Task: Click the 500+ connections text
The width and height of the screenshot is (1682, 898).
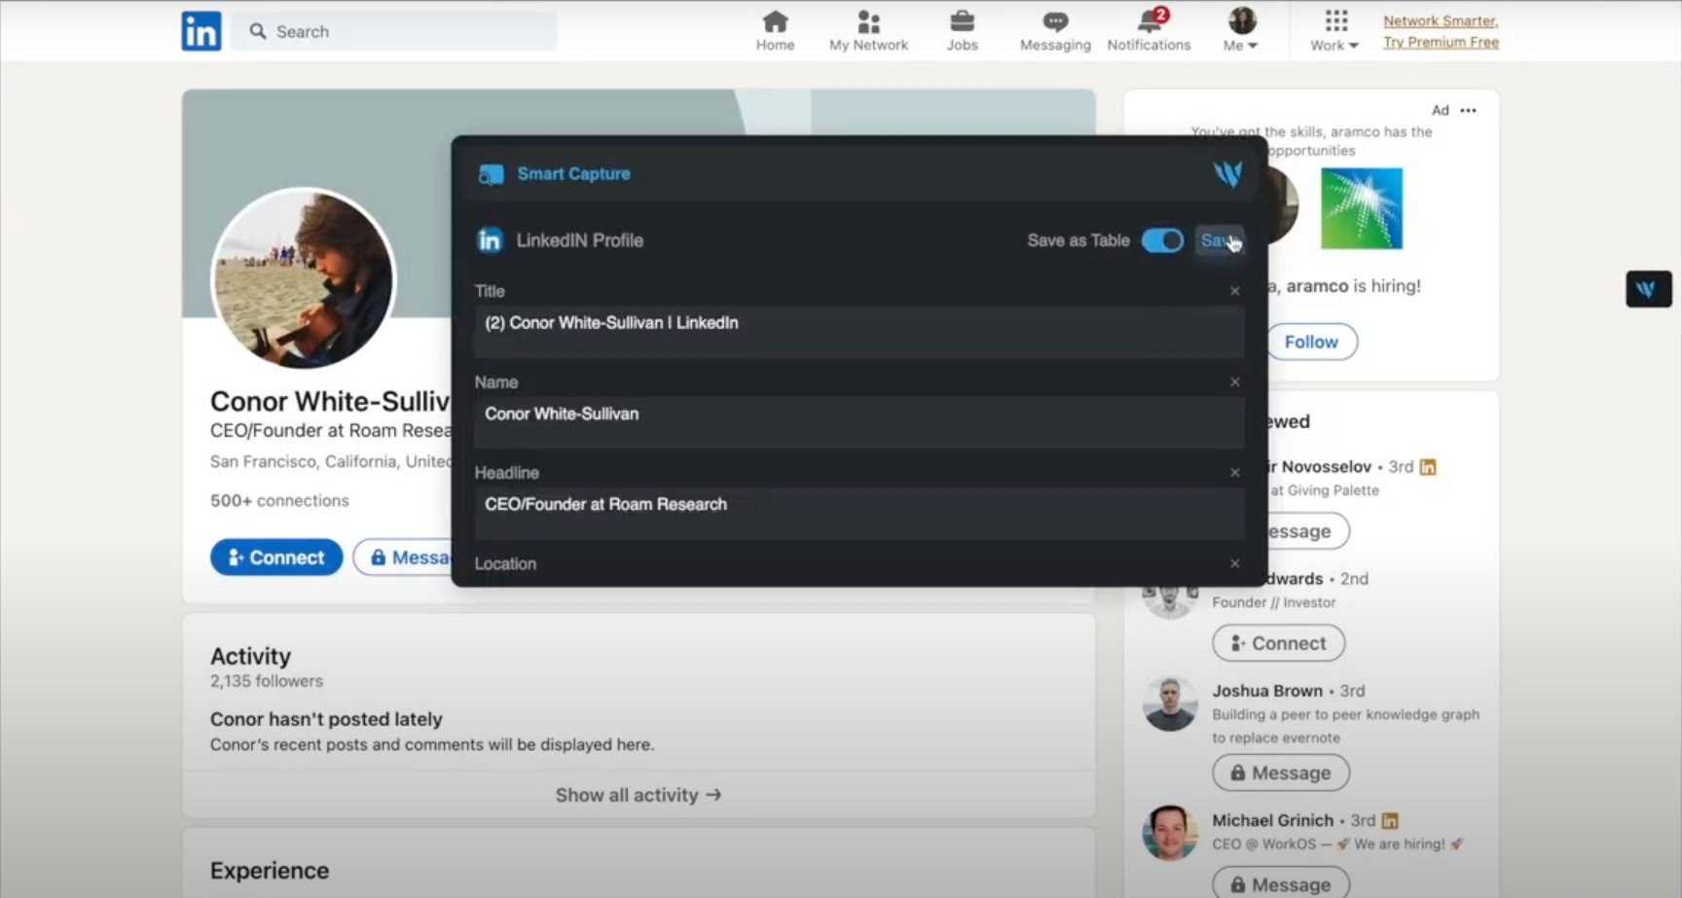Action: point(279,500)
